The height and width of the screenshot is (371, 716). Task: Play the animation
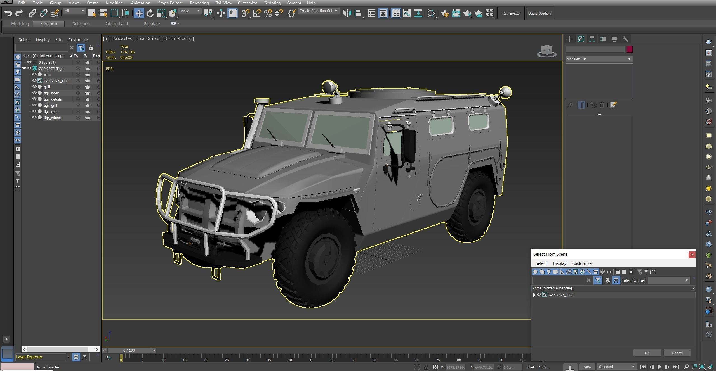pyautogui.click(x=659, y=367)
